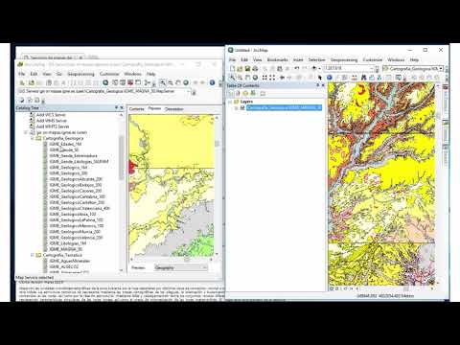460x345 pixels.
Task: Select the Pan hand tool in ArcMap
Action: [x=247, y=78]
